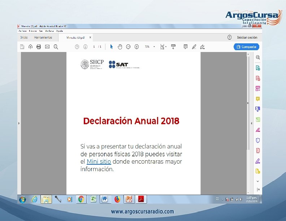Open PowerPoint from the taskbar
The image size is (286, 221).
[x=129, y=199]
